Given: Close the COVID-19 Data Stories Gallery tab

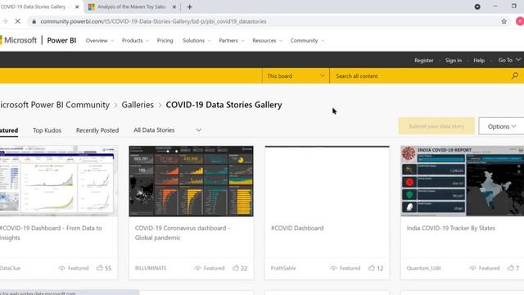Looking at the screenshot, I should (x=77, y=7).
